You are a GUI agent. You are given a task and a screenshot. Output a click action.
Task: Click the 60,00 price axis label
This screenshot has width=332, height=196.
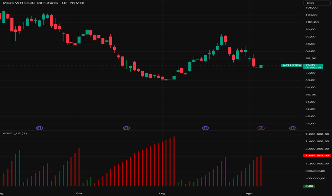311,94
